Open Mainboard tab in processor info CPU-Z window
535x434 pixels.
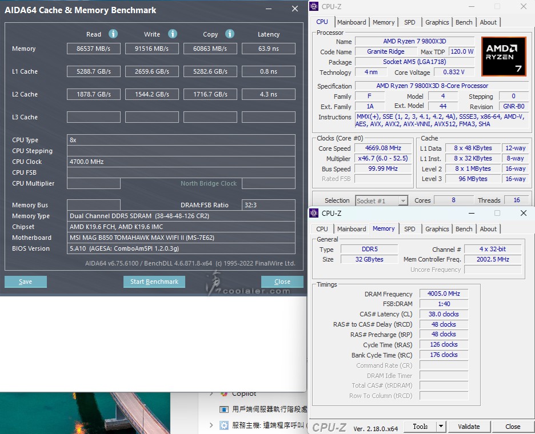352,22
